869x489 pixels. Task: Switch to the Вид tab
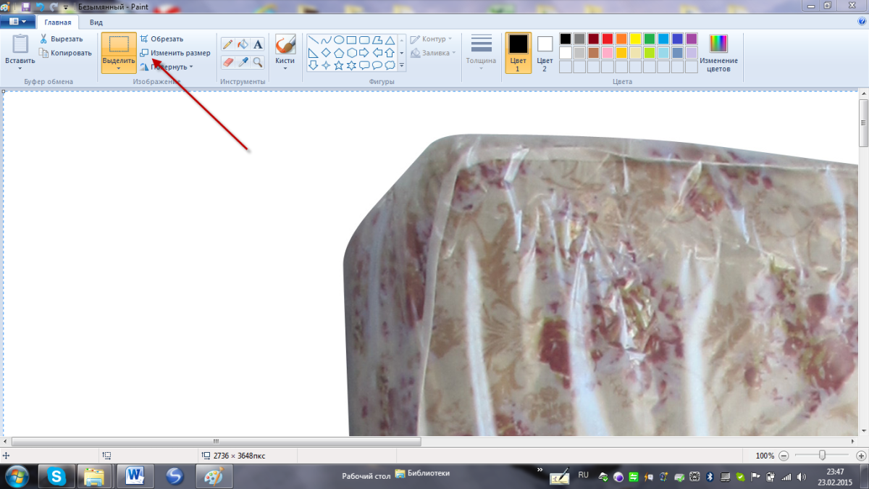[x=96, y=22]
